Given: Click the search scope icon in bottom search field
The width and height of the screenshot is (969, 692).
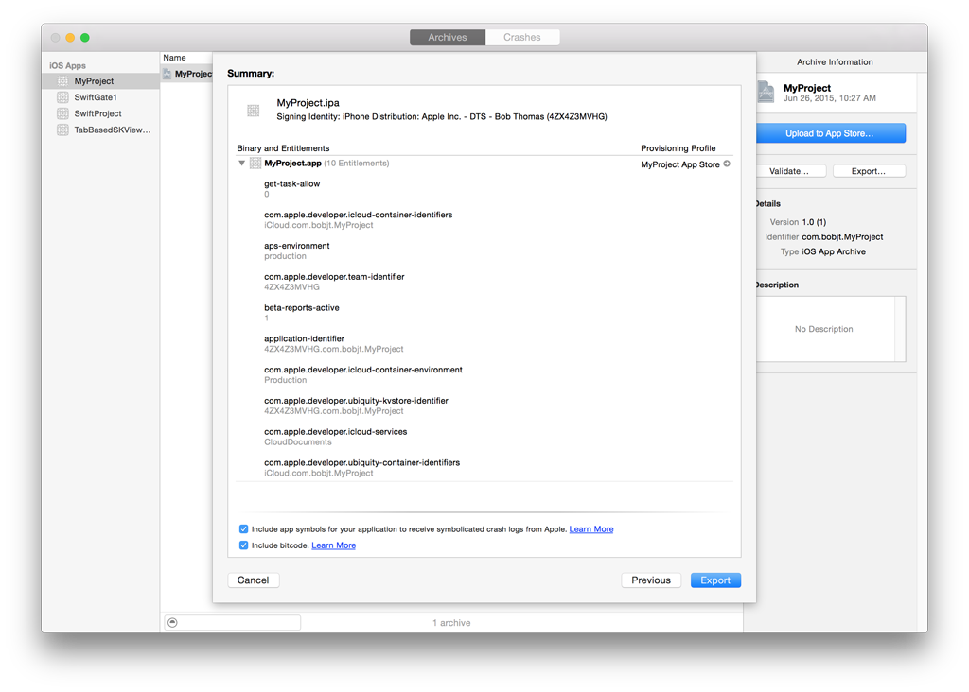Looking at the screenshot, I should pyautogui.click(x=172, y=622).
